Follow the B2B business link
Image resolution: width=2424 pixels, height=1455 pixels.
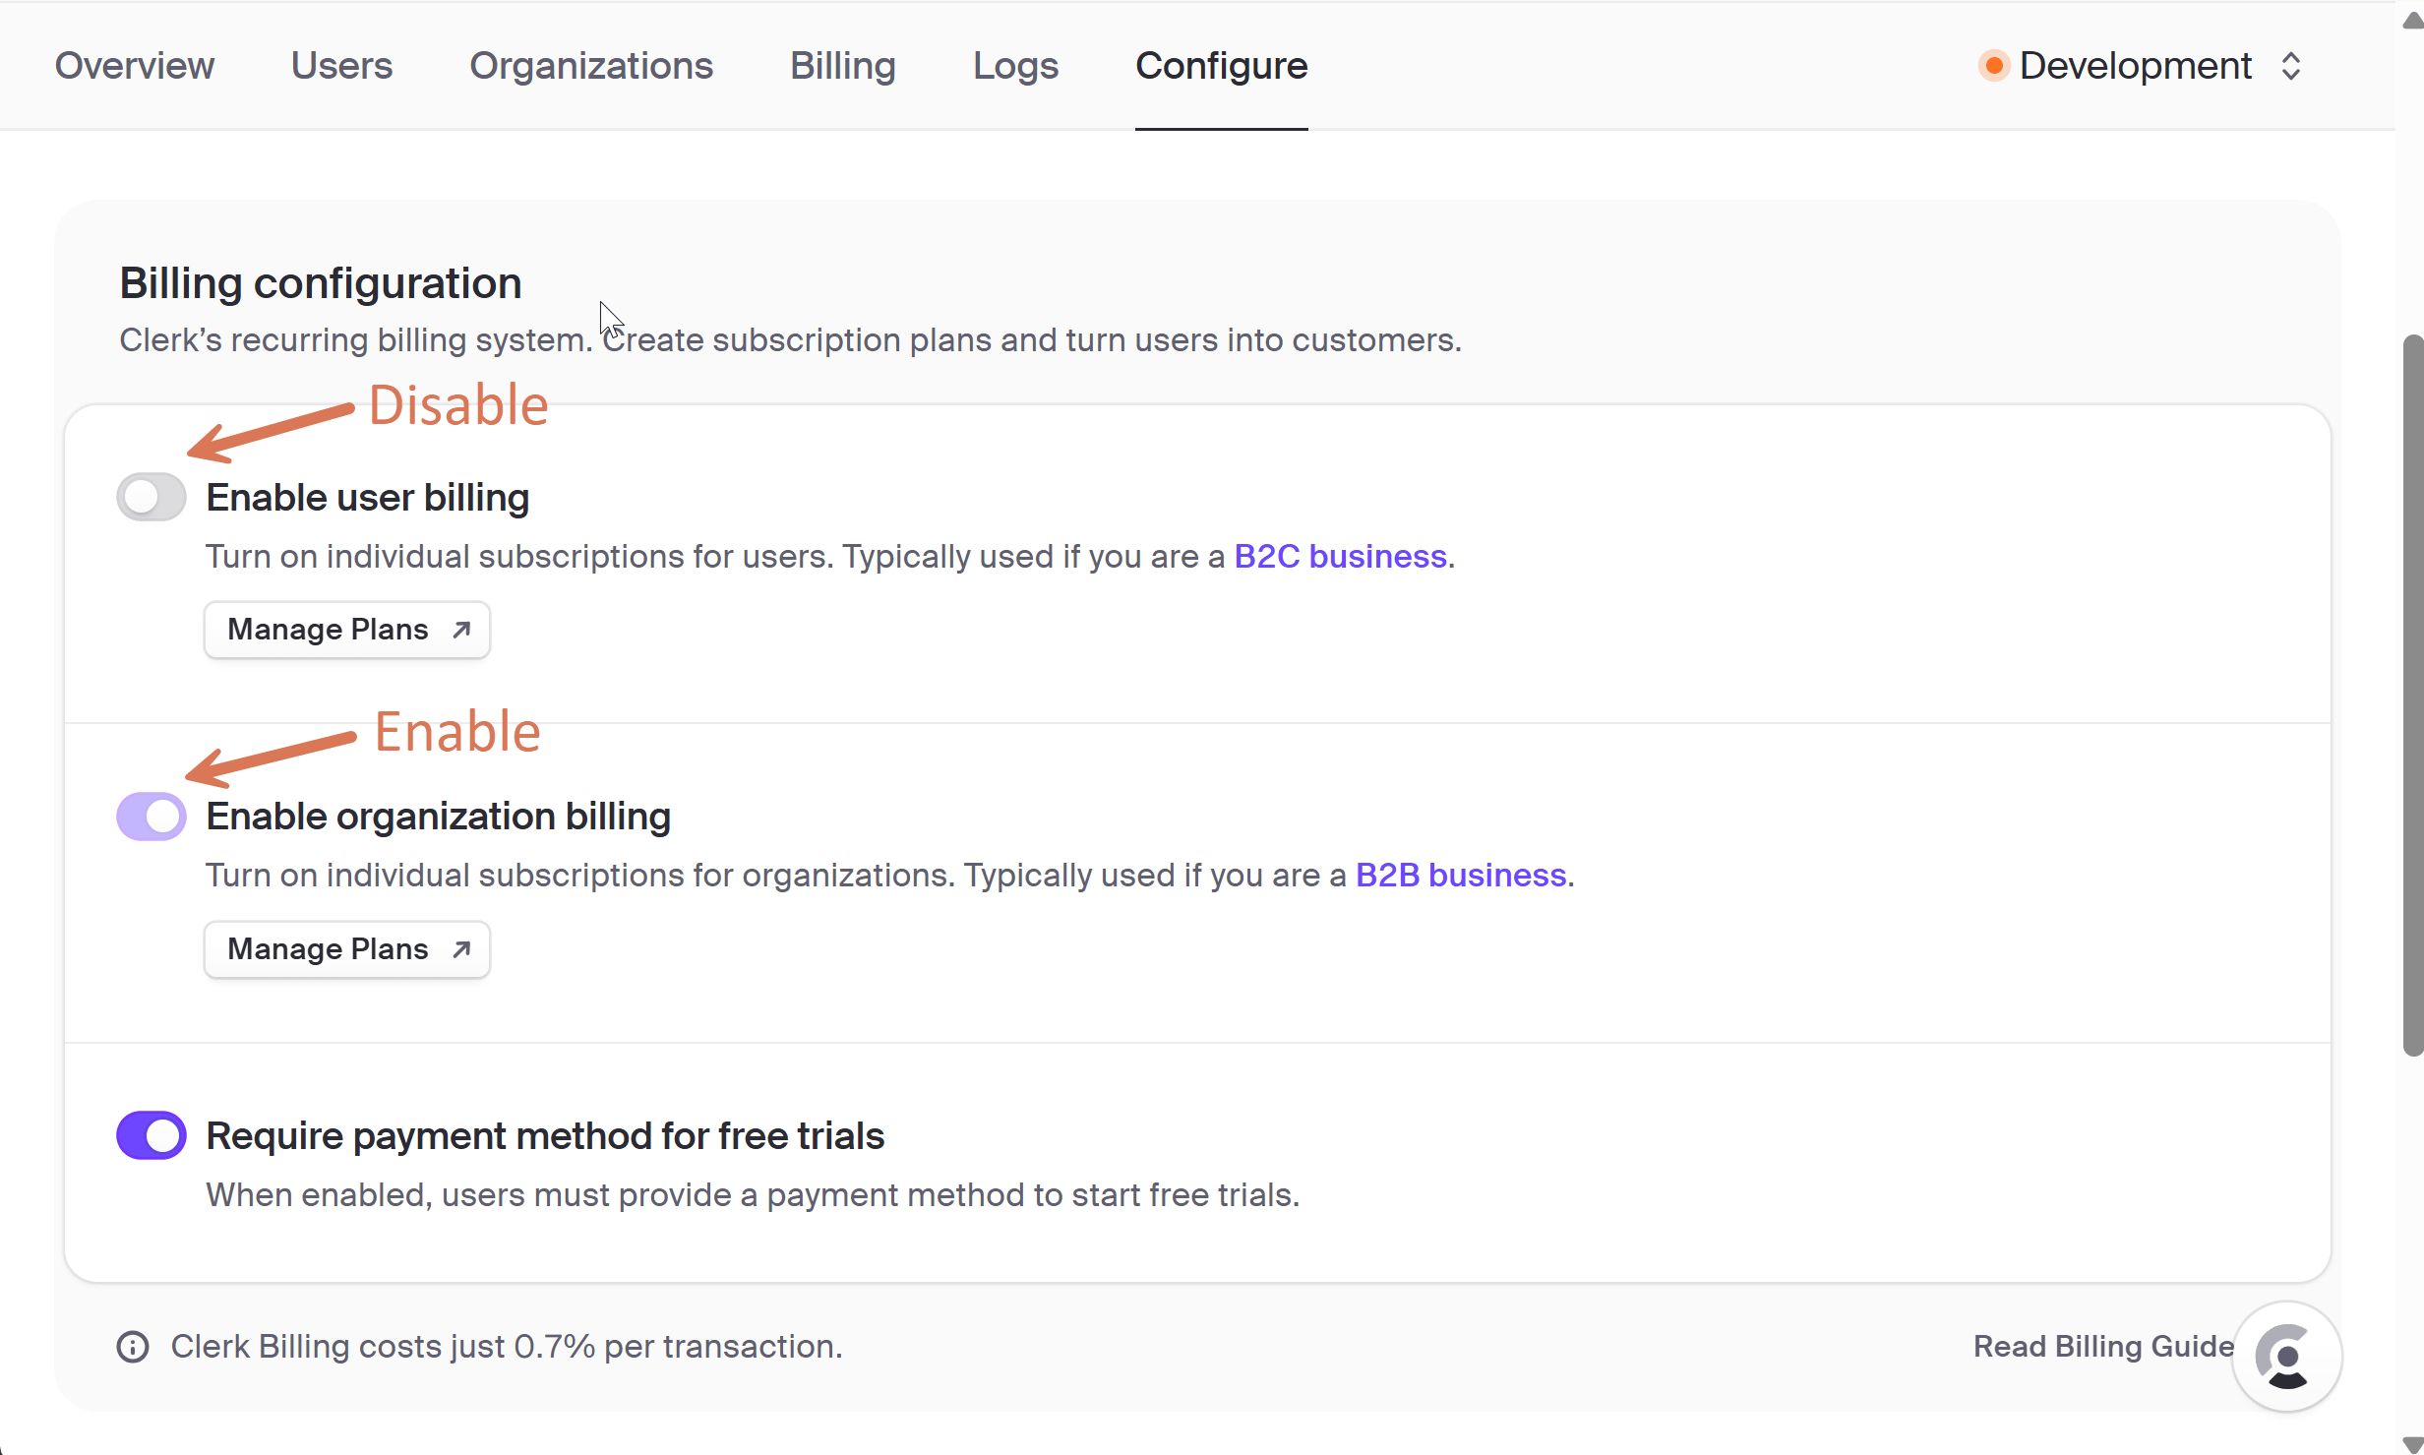pyautogui.click(x=1461, y=876)
